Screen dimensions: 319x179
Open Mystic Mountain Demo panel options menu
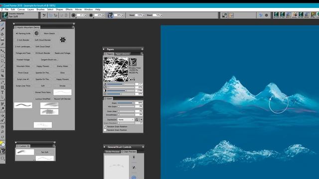point(73,27)
